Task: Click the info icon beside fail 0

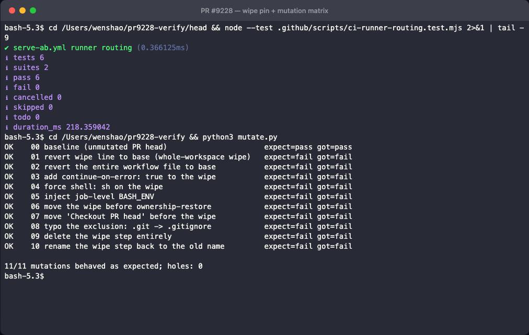Action: point(6,87)
